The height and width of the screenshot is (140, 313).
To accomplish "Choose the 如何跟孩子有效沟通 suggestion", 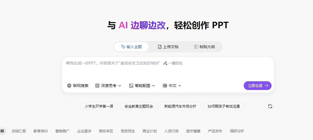I will click(224, 106).
